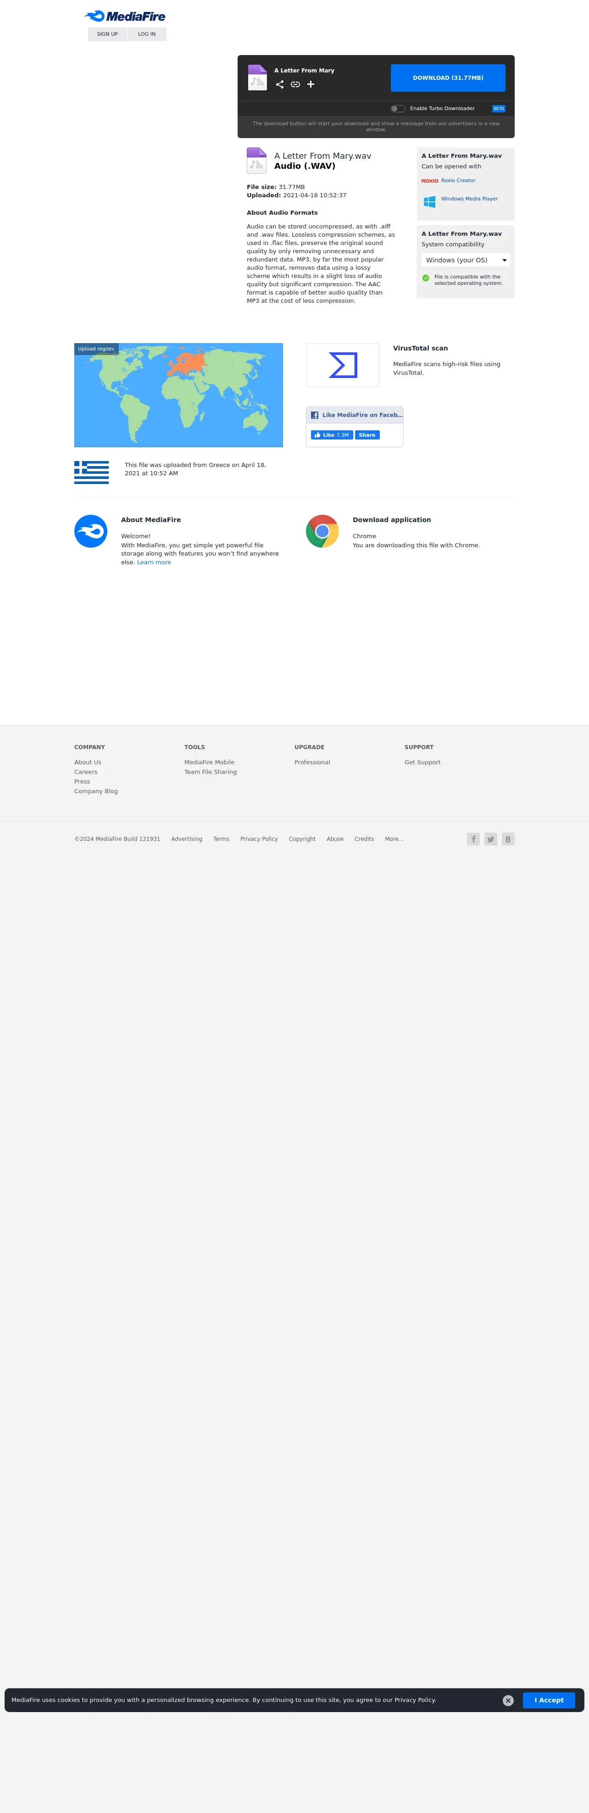Open Get Support link
This screenshot has height=1813, width=589.
click(x=422, y=763)
